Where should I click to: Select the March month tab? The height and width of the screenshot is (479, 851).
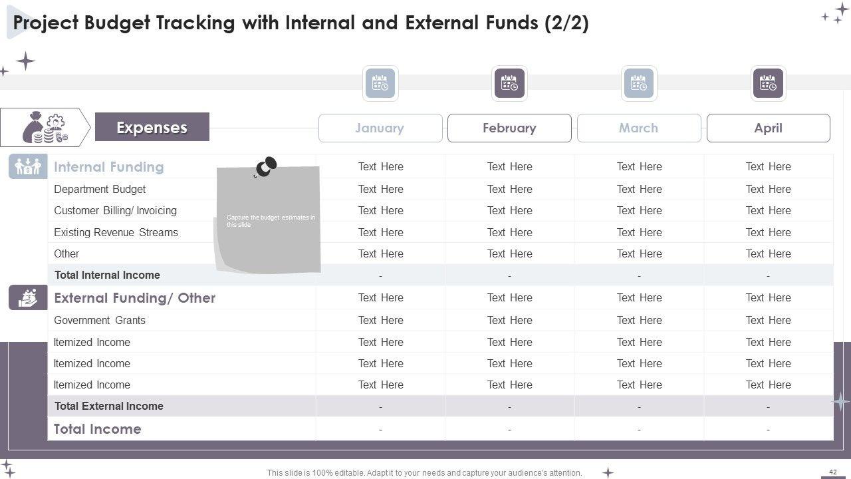(x=639, y=128)
